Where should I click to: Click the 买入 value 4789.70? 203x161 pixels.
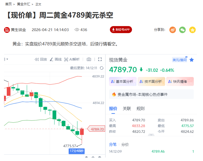click(x=139, y=120)
